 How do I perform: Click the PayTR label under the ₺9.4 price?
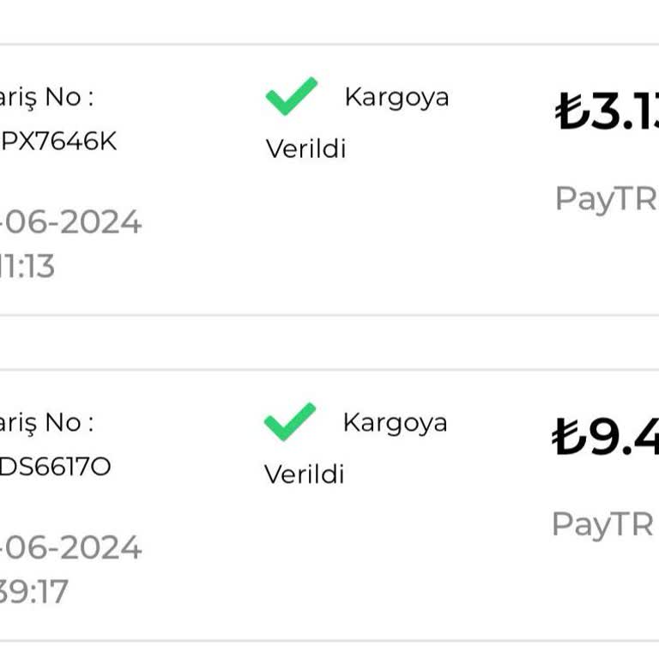click(602, 523)
